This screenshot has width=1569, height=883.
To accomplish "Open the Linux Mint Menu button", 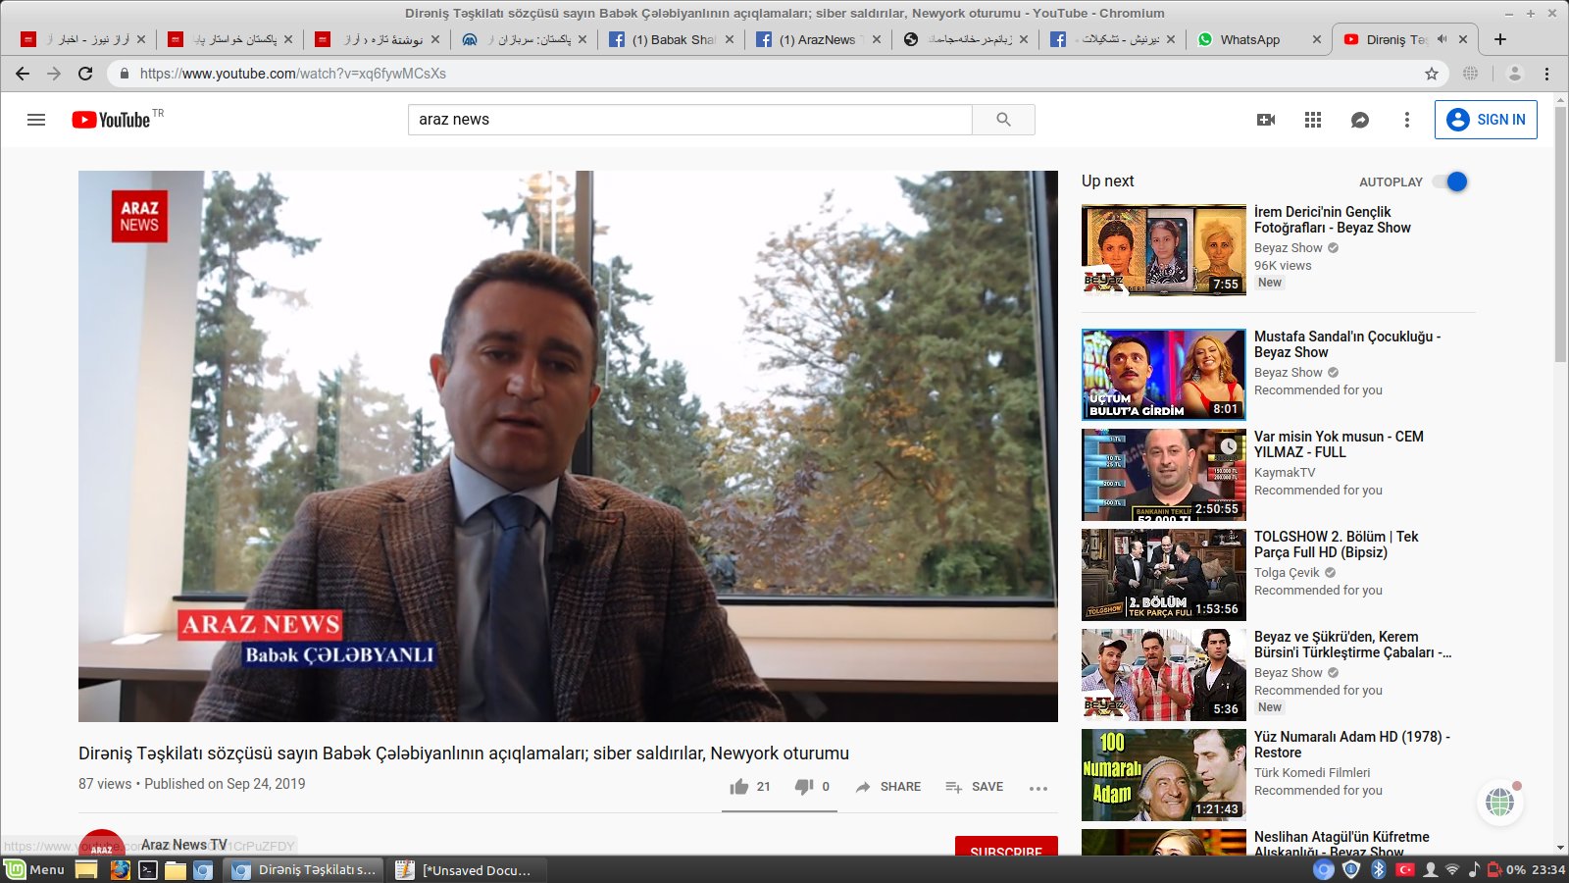I will [x=35, y=869].
